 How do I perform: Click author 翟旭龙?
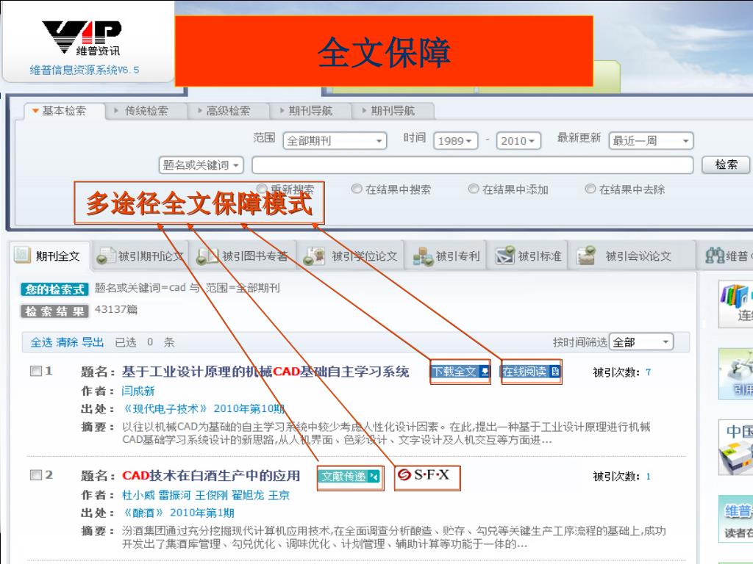[x=248, y=495]
